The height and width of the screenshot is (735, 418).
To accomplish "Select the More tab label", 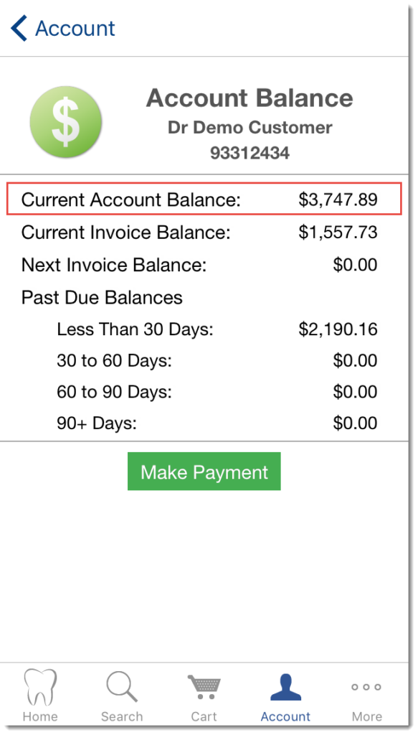I will point(367,717).
